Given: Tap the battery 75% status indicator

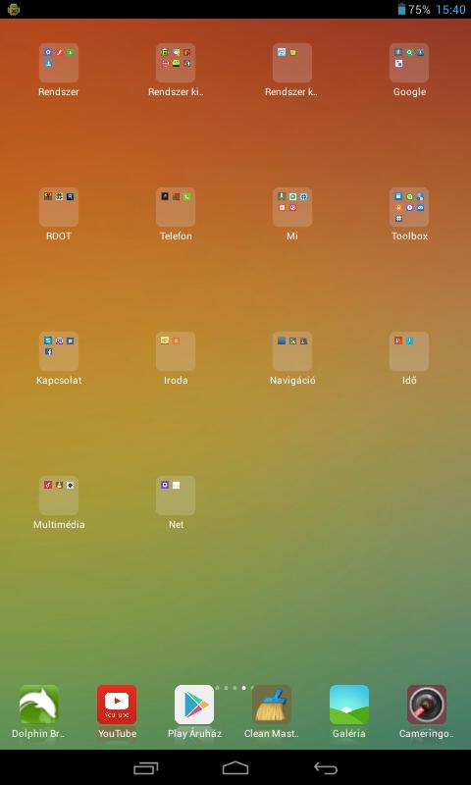Looking at the screenshot, I should [x=414, y=9].
